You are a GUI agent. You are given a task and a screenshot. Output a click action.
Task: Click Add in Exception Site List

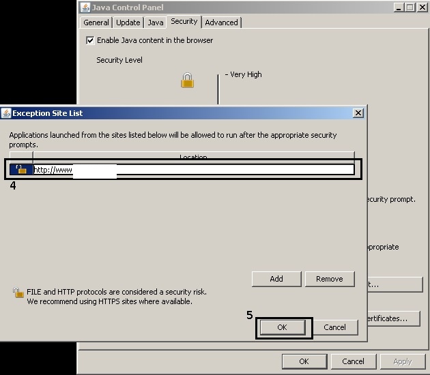pos(276,279)
